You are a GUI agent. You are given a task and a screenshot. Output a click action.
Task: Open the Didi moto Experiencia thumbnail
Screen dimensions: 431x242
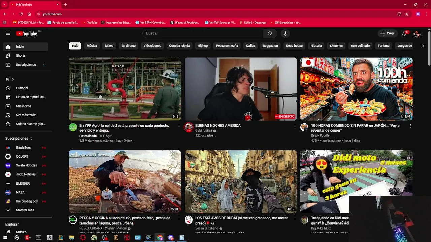coord(357,182)
